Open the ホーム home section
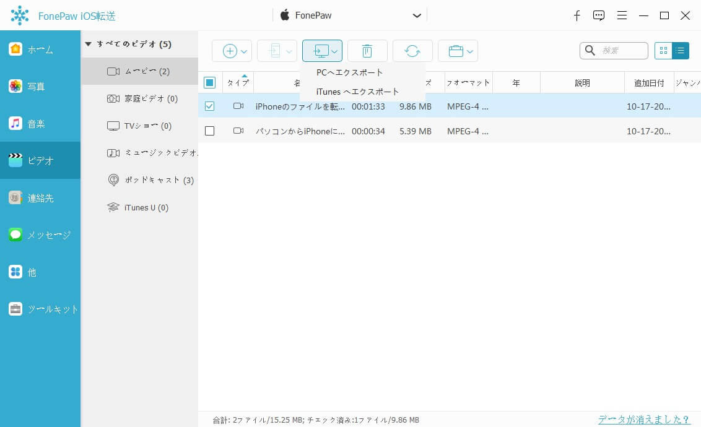 pyautogui.click(x=40, y=49)
